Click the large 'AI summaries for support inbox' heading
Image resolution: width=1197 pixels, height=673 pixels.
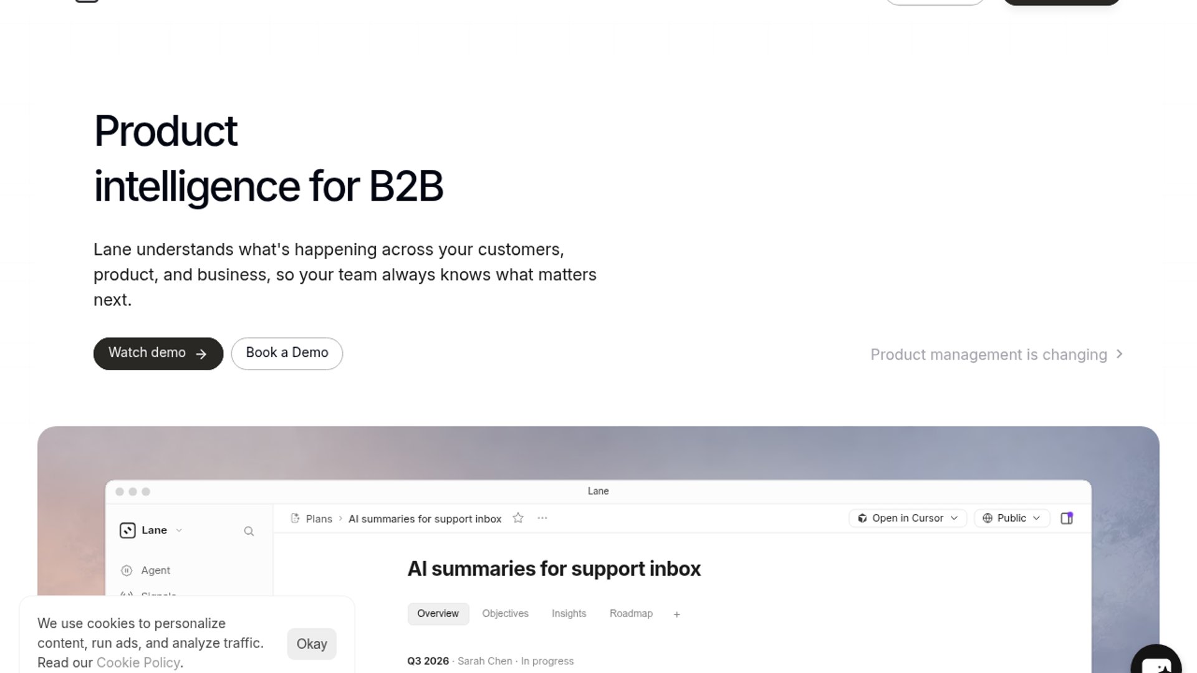tap(554, 568)
